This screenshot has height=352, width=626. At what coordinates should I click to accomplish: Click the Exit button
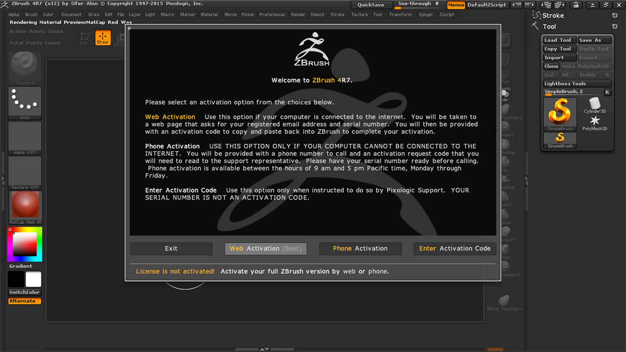coord(171,248)
